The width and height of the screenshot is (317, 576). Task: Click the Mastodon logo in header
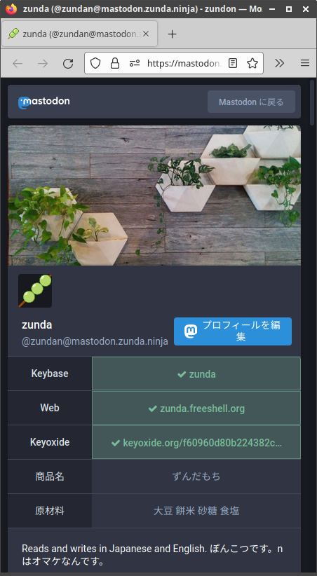click(x=43, y=102)
